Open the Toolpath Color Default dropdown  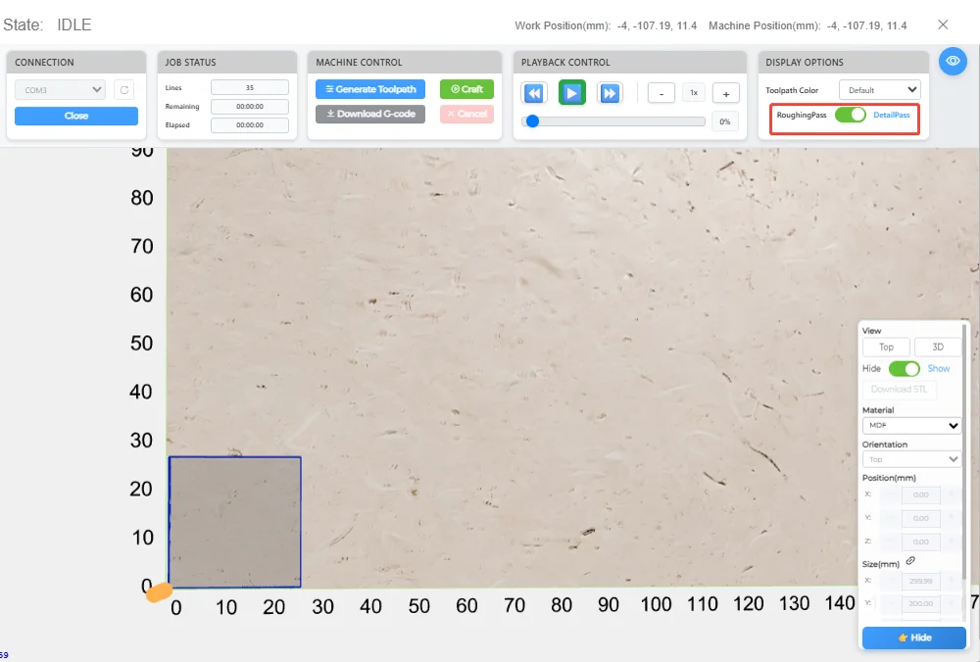[x=879, y=90]
